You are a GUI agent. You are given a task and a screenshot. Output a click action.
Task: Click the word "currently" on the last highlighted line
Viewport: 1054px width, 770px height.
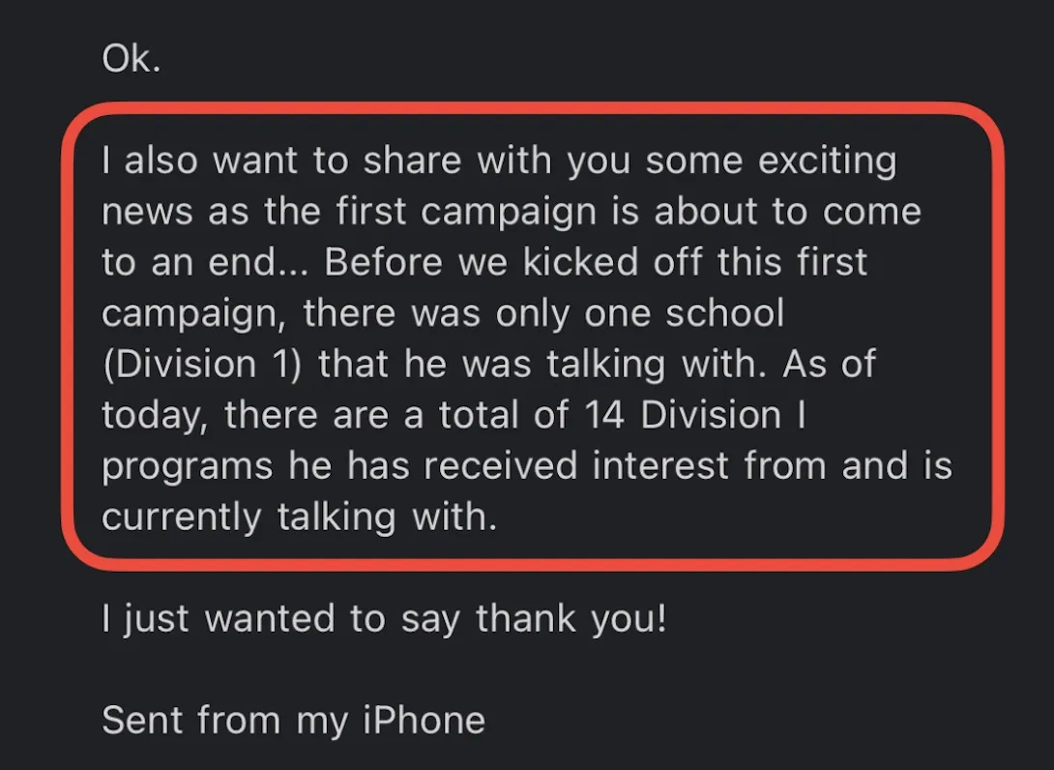click(182, 518)
